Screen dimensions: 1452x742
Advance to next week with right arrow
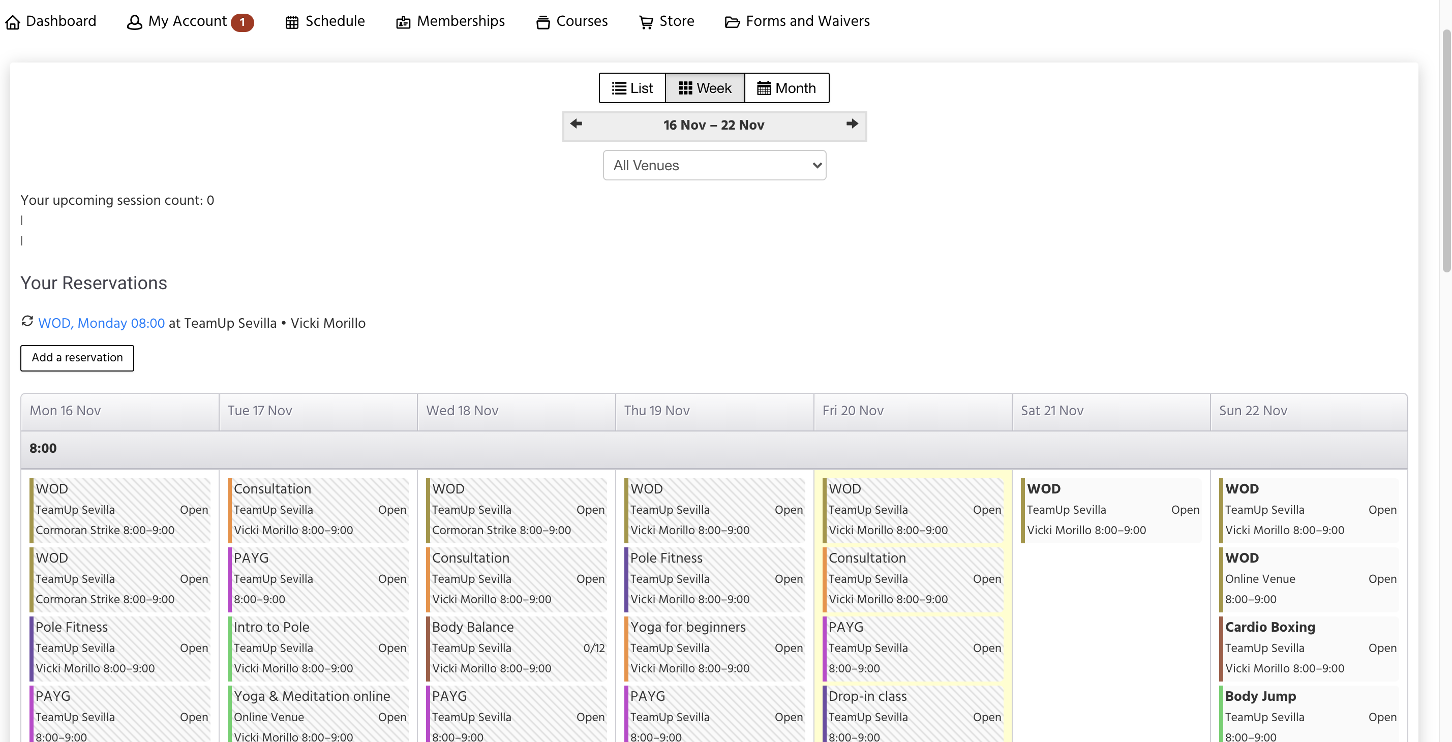[852, 123]
